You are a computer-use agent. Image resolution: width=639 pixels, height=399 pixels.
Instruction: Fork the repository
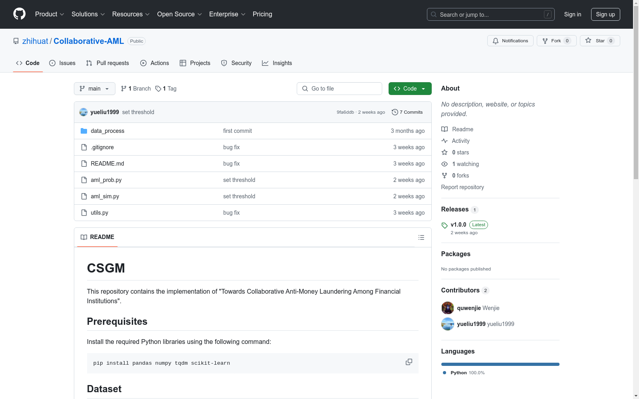click(557, 41)
